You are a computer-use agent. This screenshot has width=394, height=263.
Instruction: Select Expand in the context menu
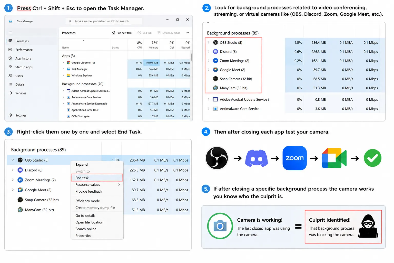(97, 164)
